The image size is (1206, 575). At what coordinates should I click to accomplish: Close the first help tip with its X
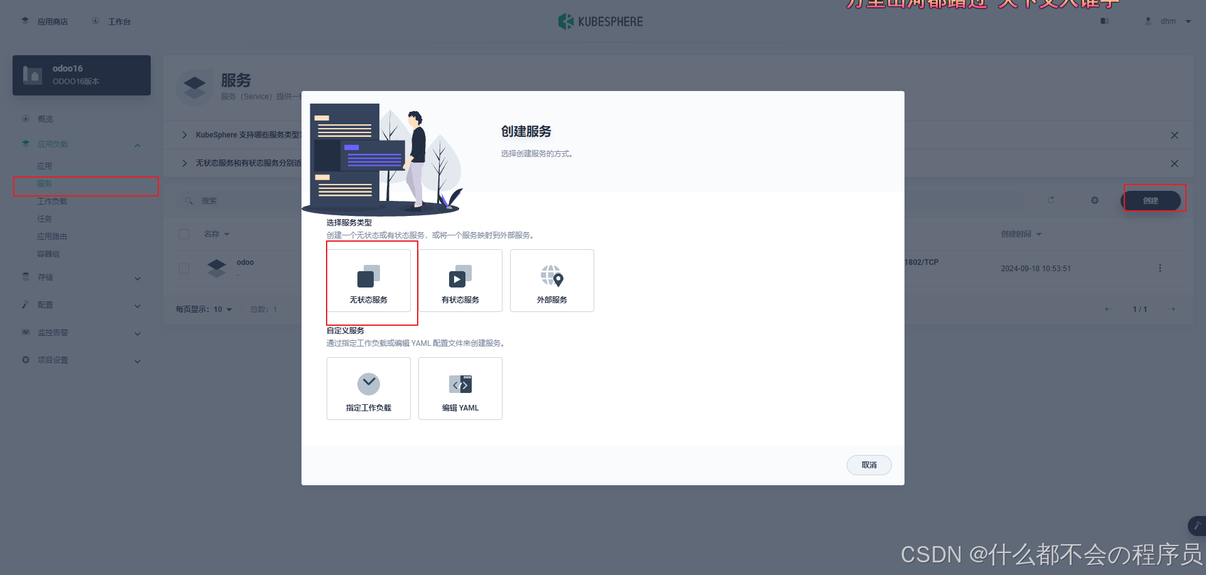(x=1175, y=136)
